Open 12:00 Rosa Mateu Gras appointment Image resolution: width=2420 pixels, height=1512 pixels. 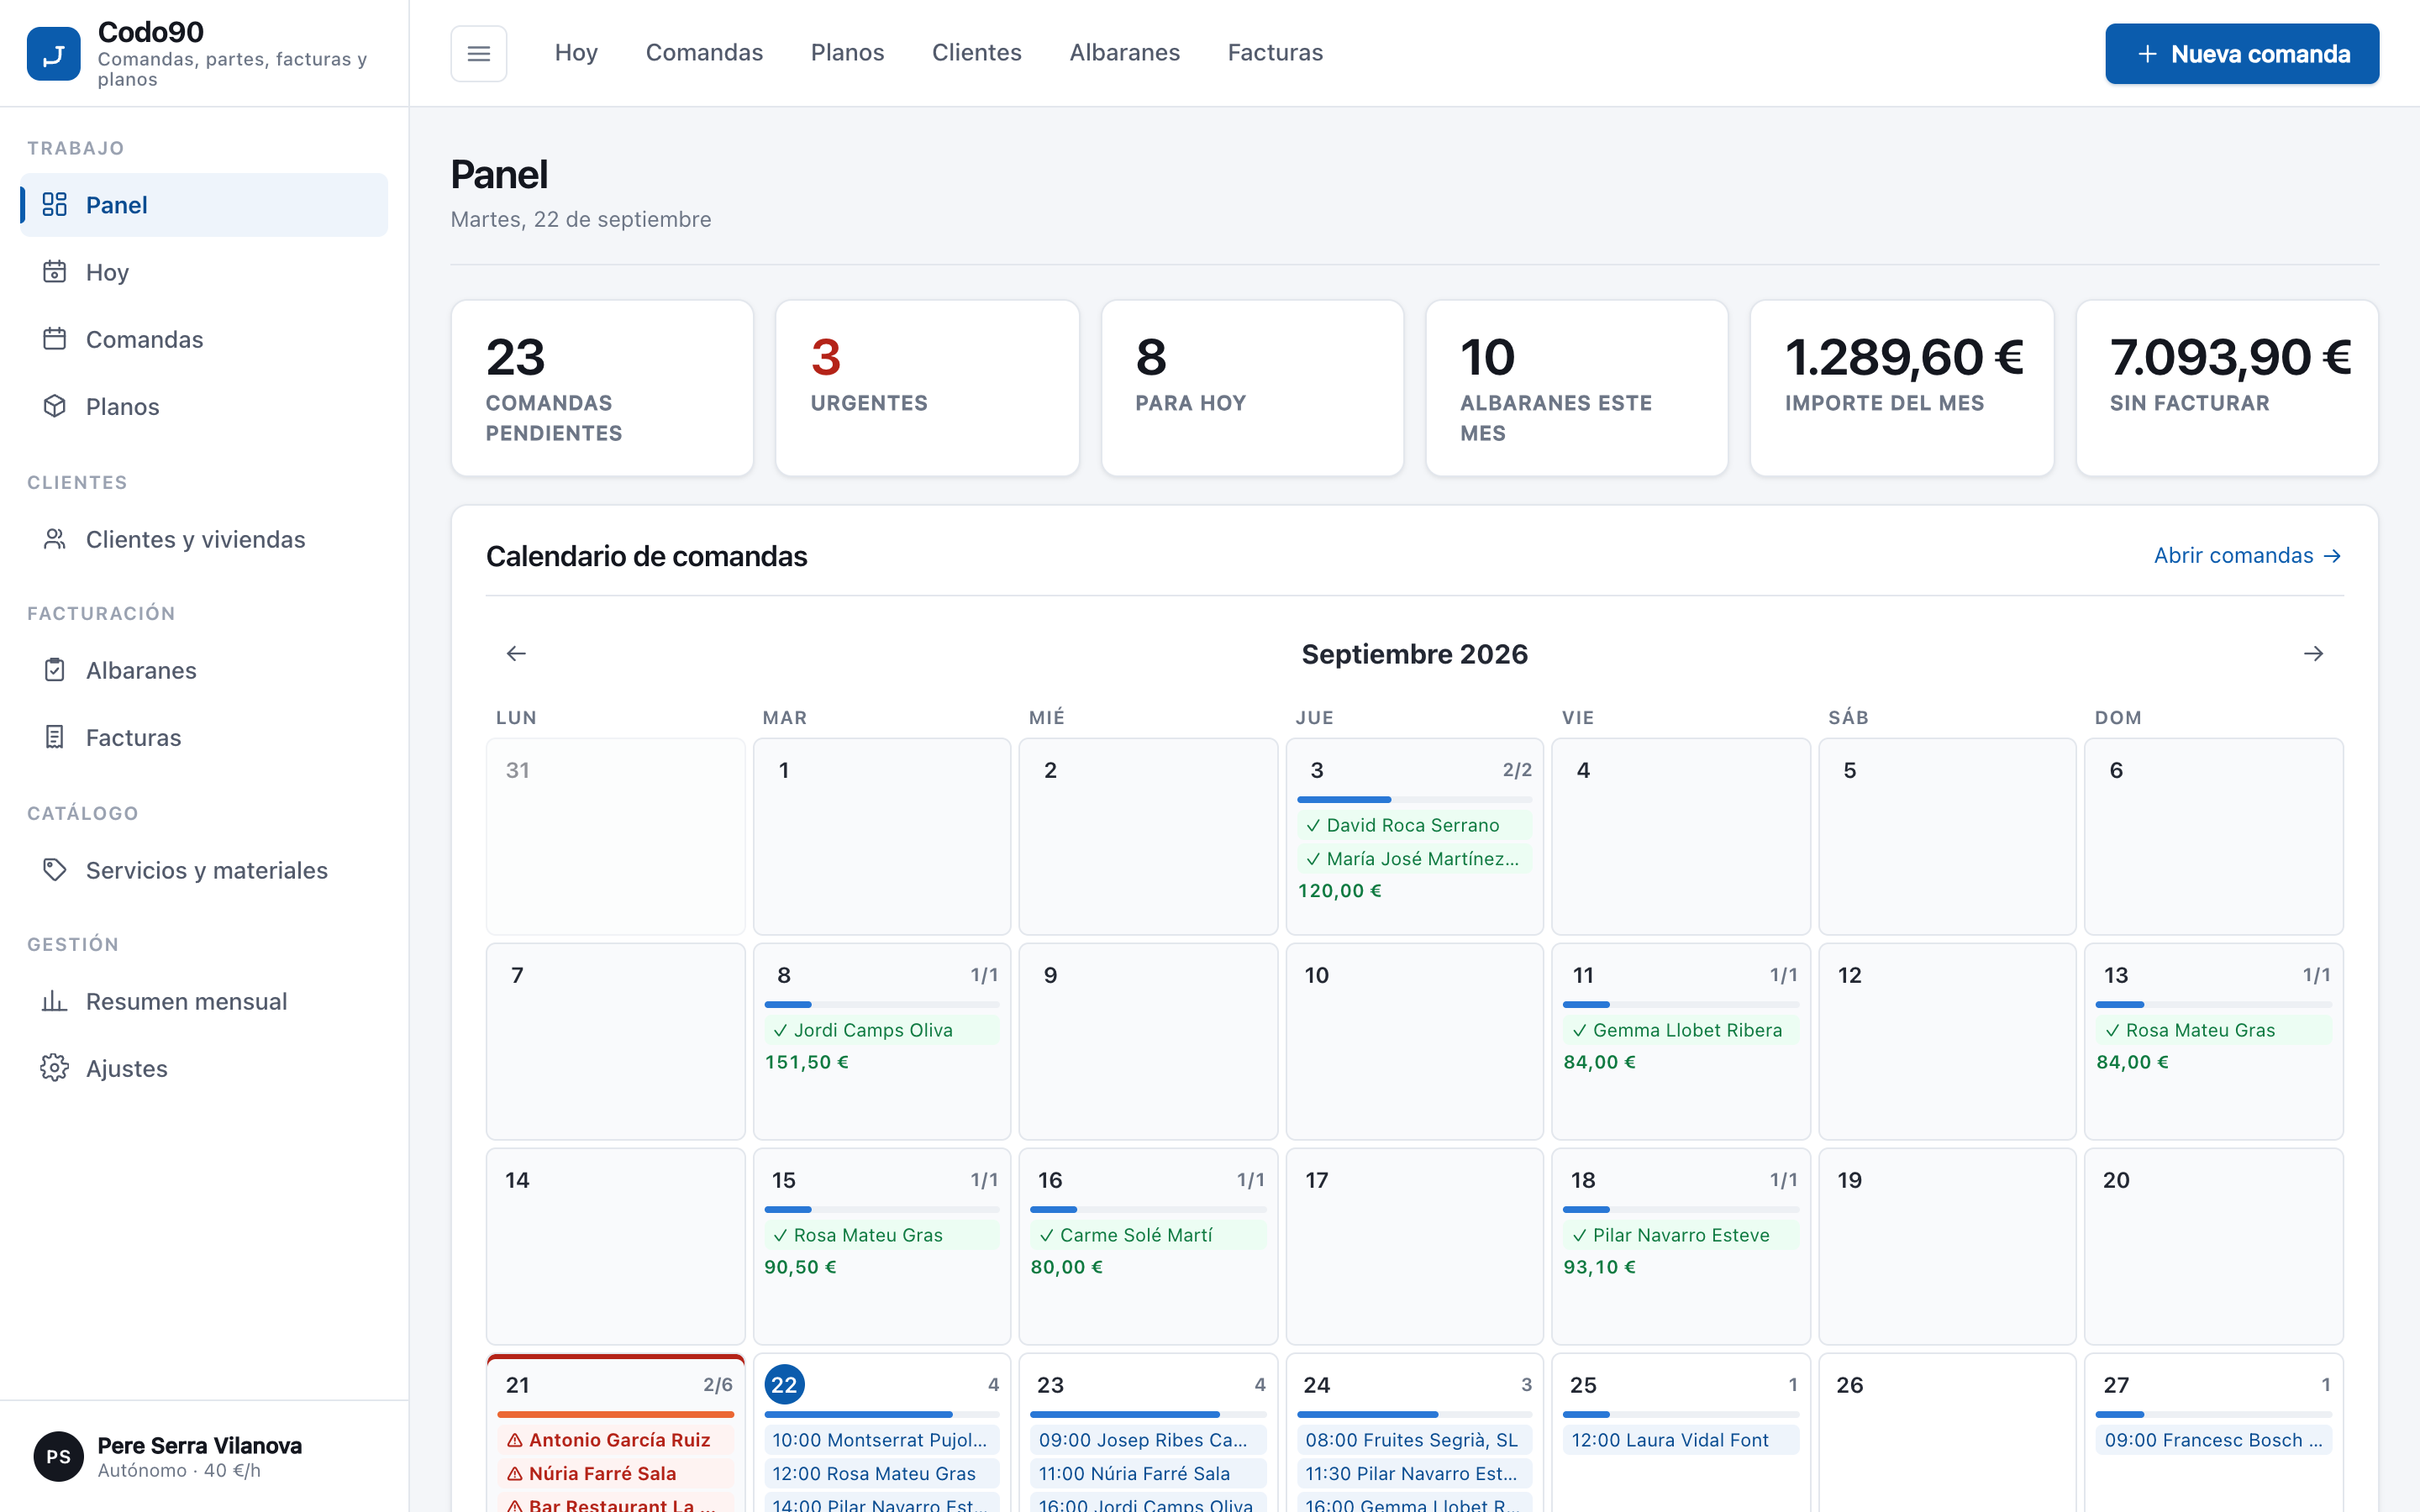click(881, 1473)
